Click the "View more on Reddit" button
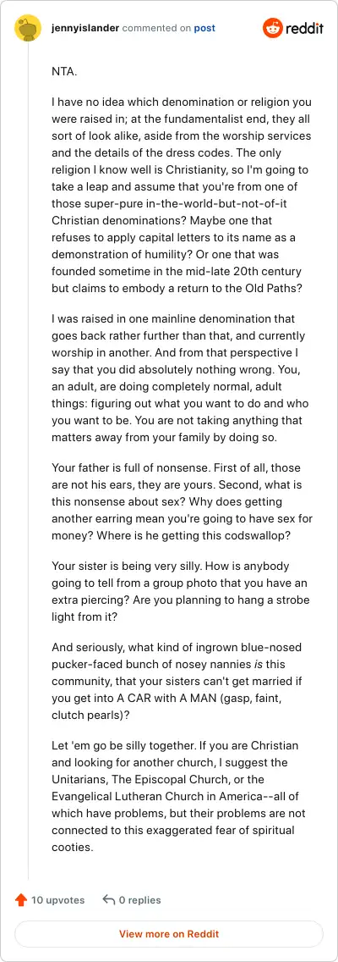 pos(169,934)
